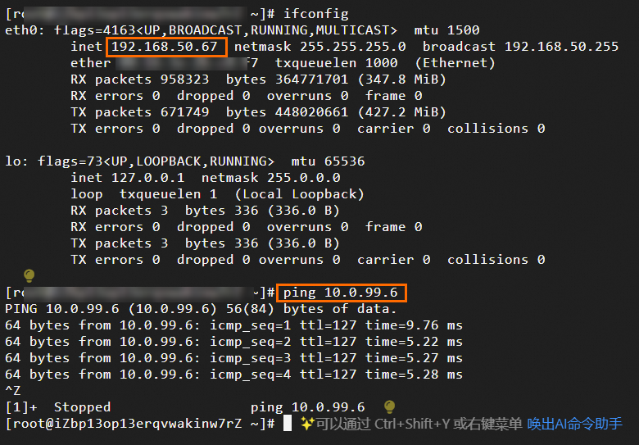Click the terminal cursor block at the last prompt
The height and width of the screenshot is (445, 639).
pos(288,424)
